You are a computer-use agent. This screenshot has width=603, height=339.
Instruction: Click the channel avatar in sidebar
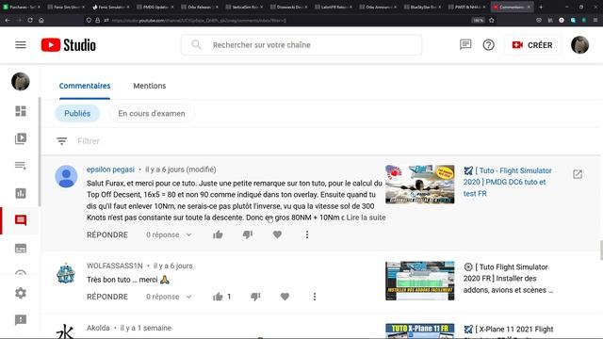(x=21, y=81)
